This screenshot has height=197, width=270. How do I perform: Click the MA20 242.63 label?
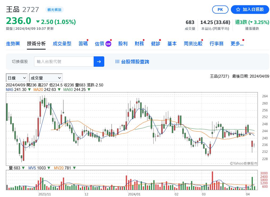(x=45, y=90)
